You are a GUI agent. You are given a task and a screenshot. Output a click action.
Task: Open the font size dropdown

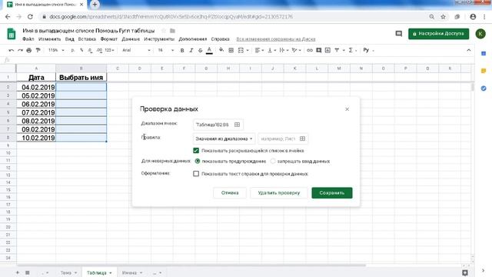166,50
